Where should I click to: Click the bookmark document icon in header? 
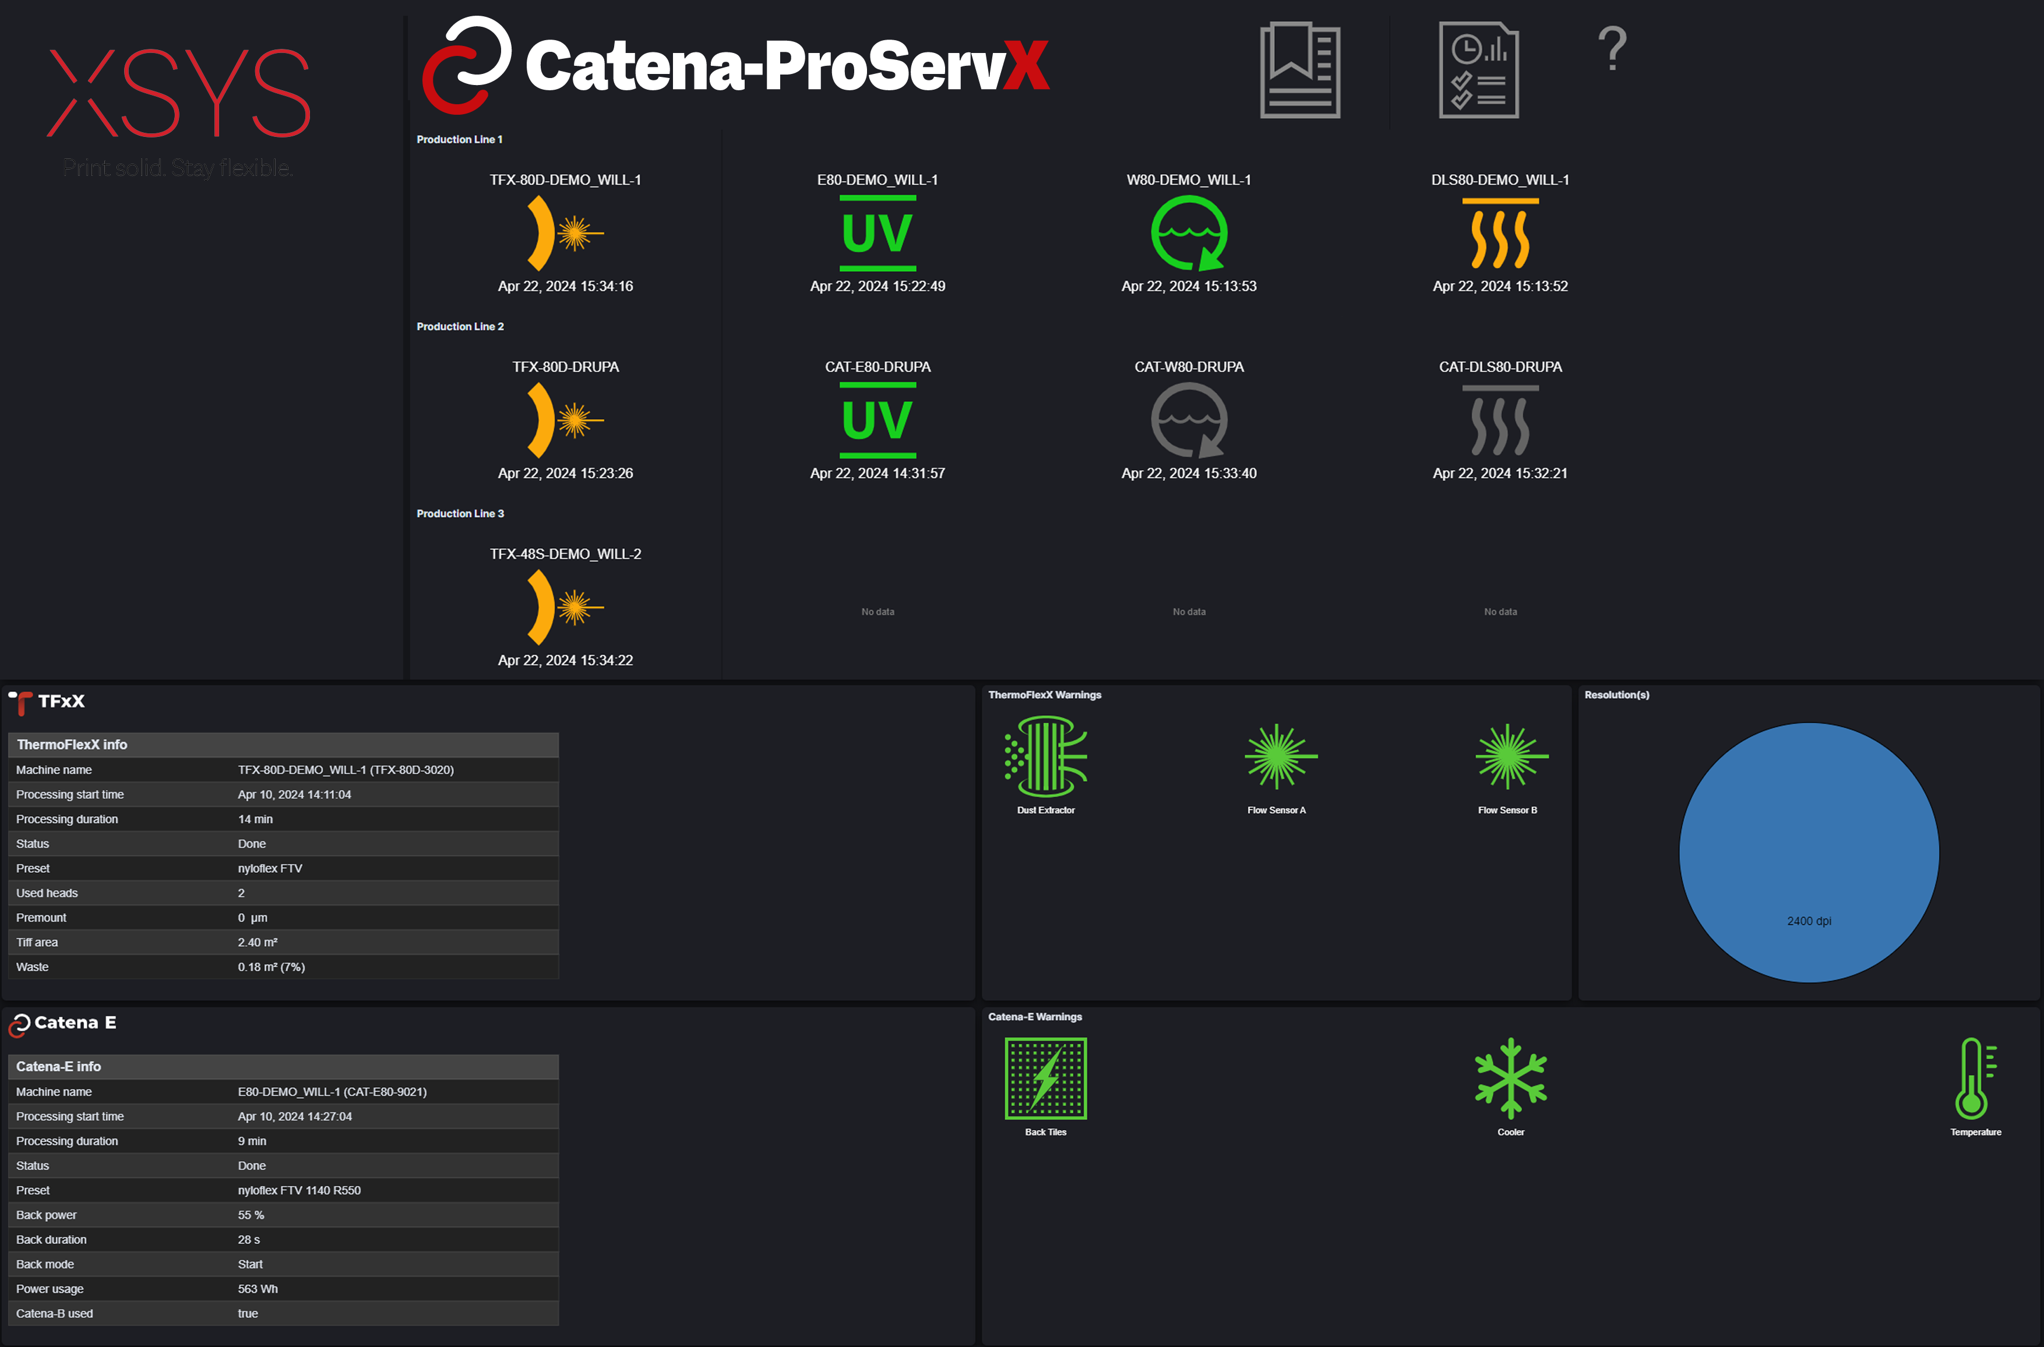[x=1299, y=70]
